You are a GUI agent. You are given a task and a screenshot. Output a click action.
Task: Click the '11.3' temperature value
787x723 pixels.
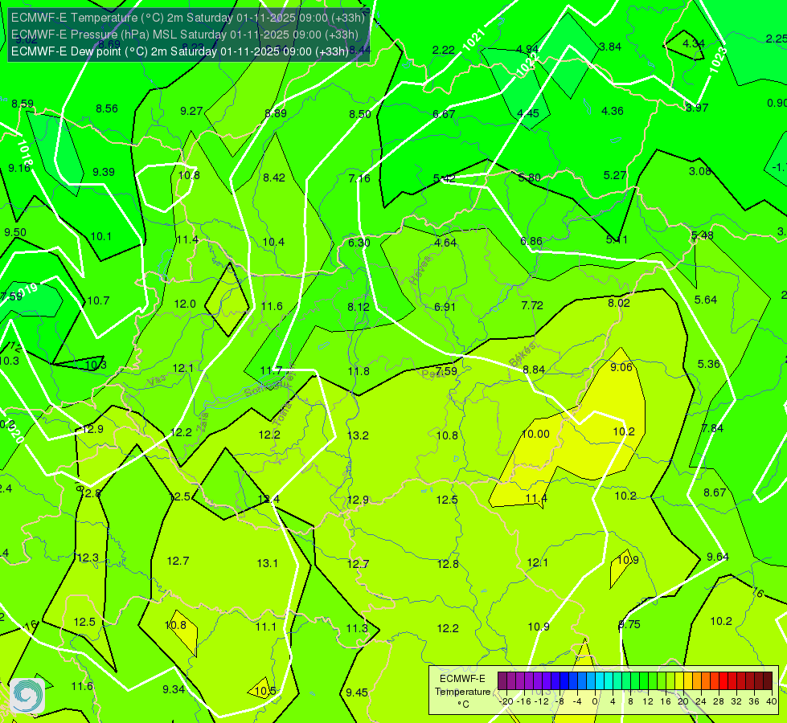(x=357, y=628)
